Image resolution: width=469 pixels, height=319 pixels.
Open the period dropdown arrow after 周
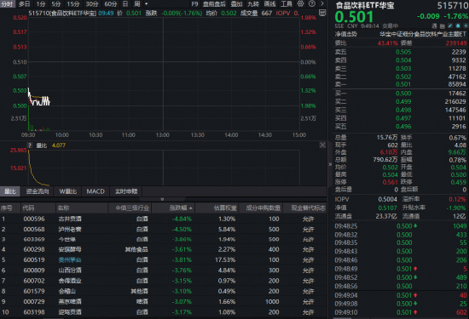pyautogui.click(x=147, y=4)
